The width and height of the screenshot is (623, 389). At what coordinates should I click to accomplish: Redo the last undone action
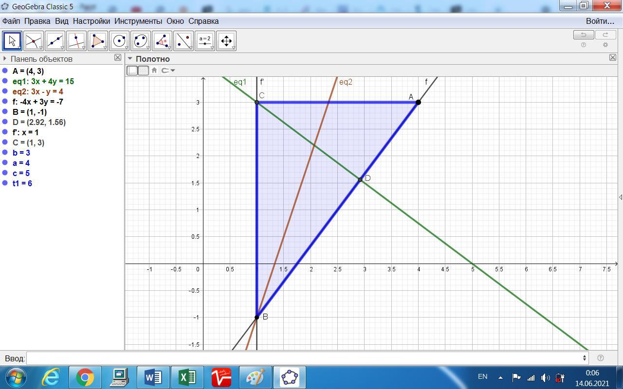[605, 35]
